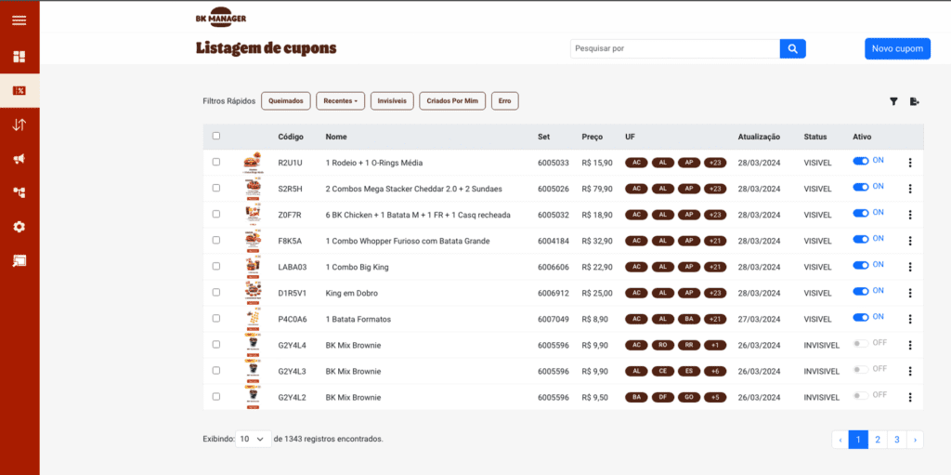Viewport: 951px width, 475px height.
Task: Expand the +23 UF badge for R2U1U
Action: point(715,163)
